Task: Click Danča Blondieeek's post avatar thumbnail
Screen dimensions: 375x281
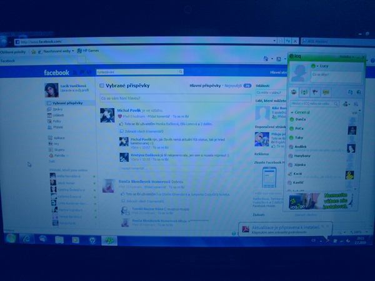Action: [x=108, y=185]
